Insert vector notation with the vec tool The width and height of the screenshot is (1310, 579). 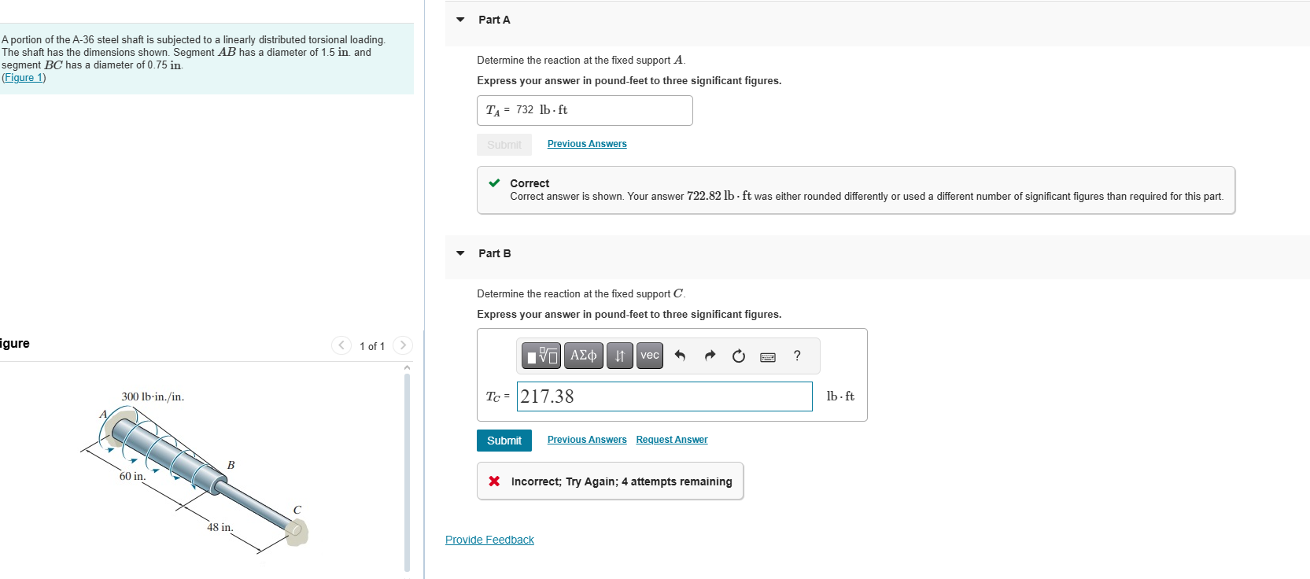coord(649,356)
